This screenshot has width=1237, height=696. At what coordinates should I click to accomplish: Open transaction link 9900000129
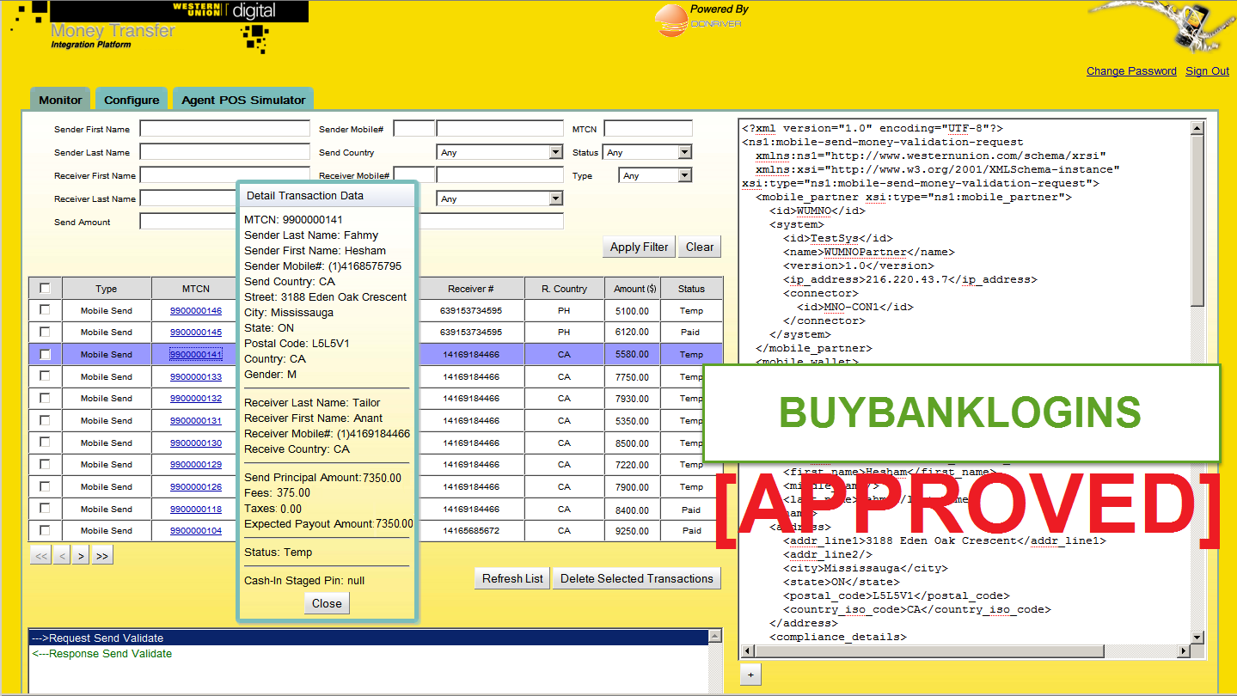[x=196, y=464]
